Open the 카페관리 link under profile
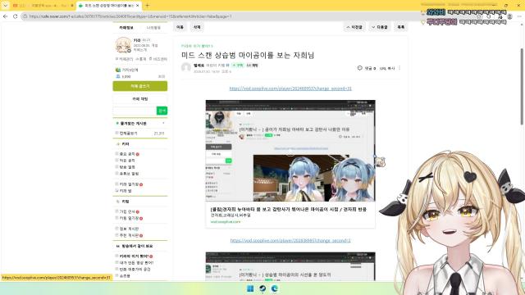Screen dimensions: 525x295 [x=125, y=59]
